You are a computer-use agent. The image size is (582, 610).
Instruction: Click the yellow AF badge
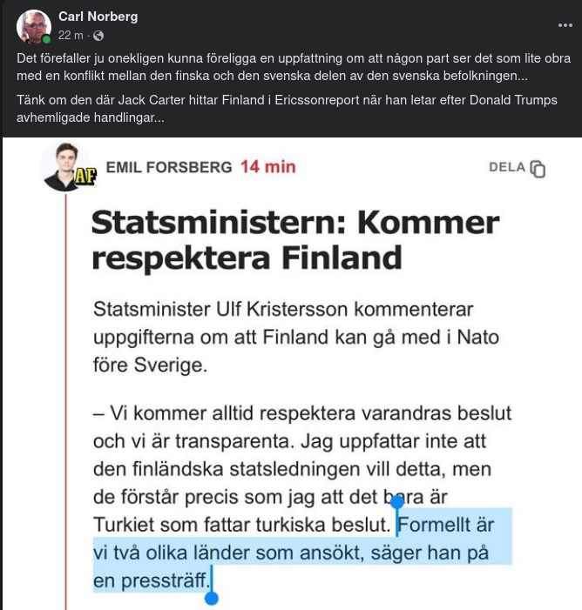pyautogui.click(x=85, y=177)
